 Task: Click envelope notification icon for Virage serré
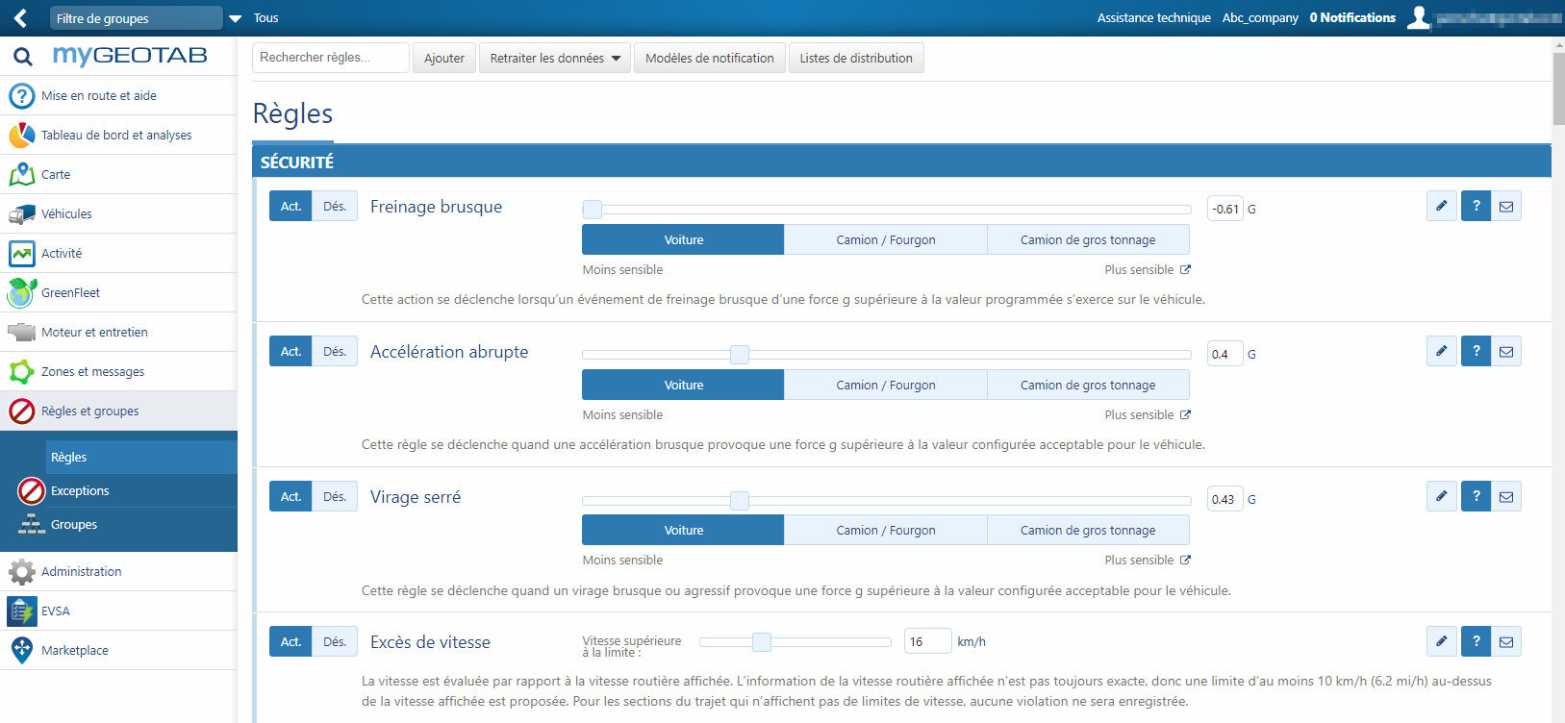[1506, 496]
